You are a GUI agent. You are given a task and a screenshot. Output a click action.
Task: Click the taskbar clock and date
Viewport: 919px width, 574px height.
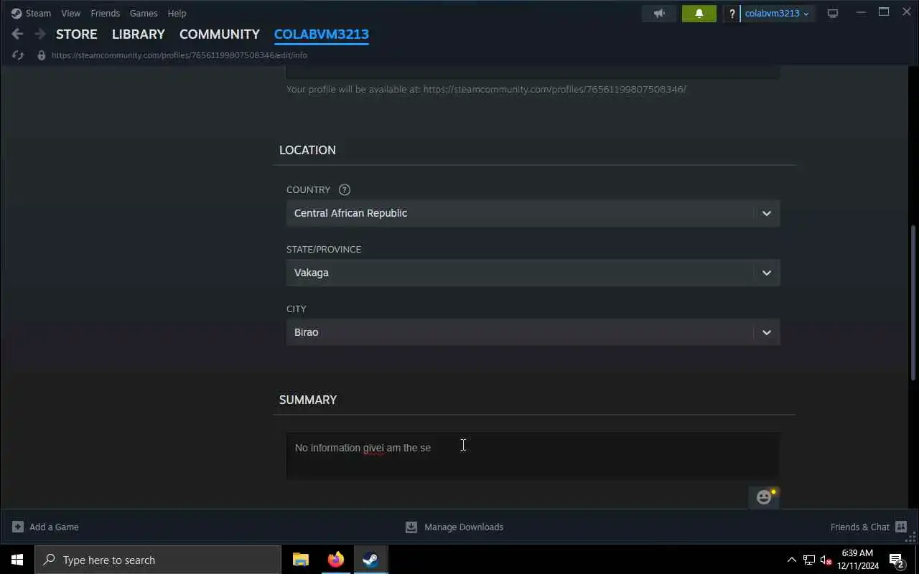(857, 560)
